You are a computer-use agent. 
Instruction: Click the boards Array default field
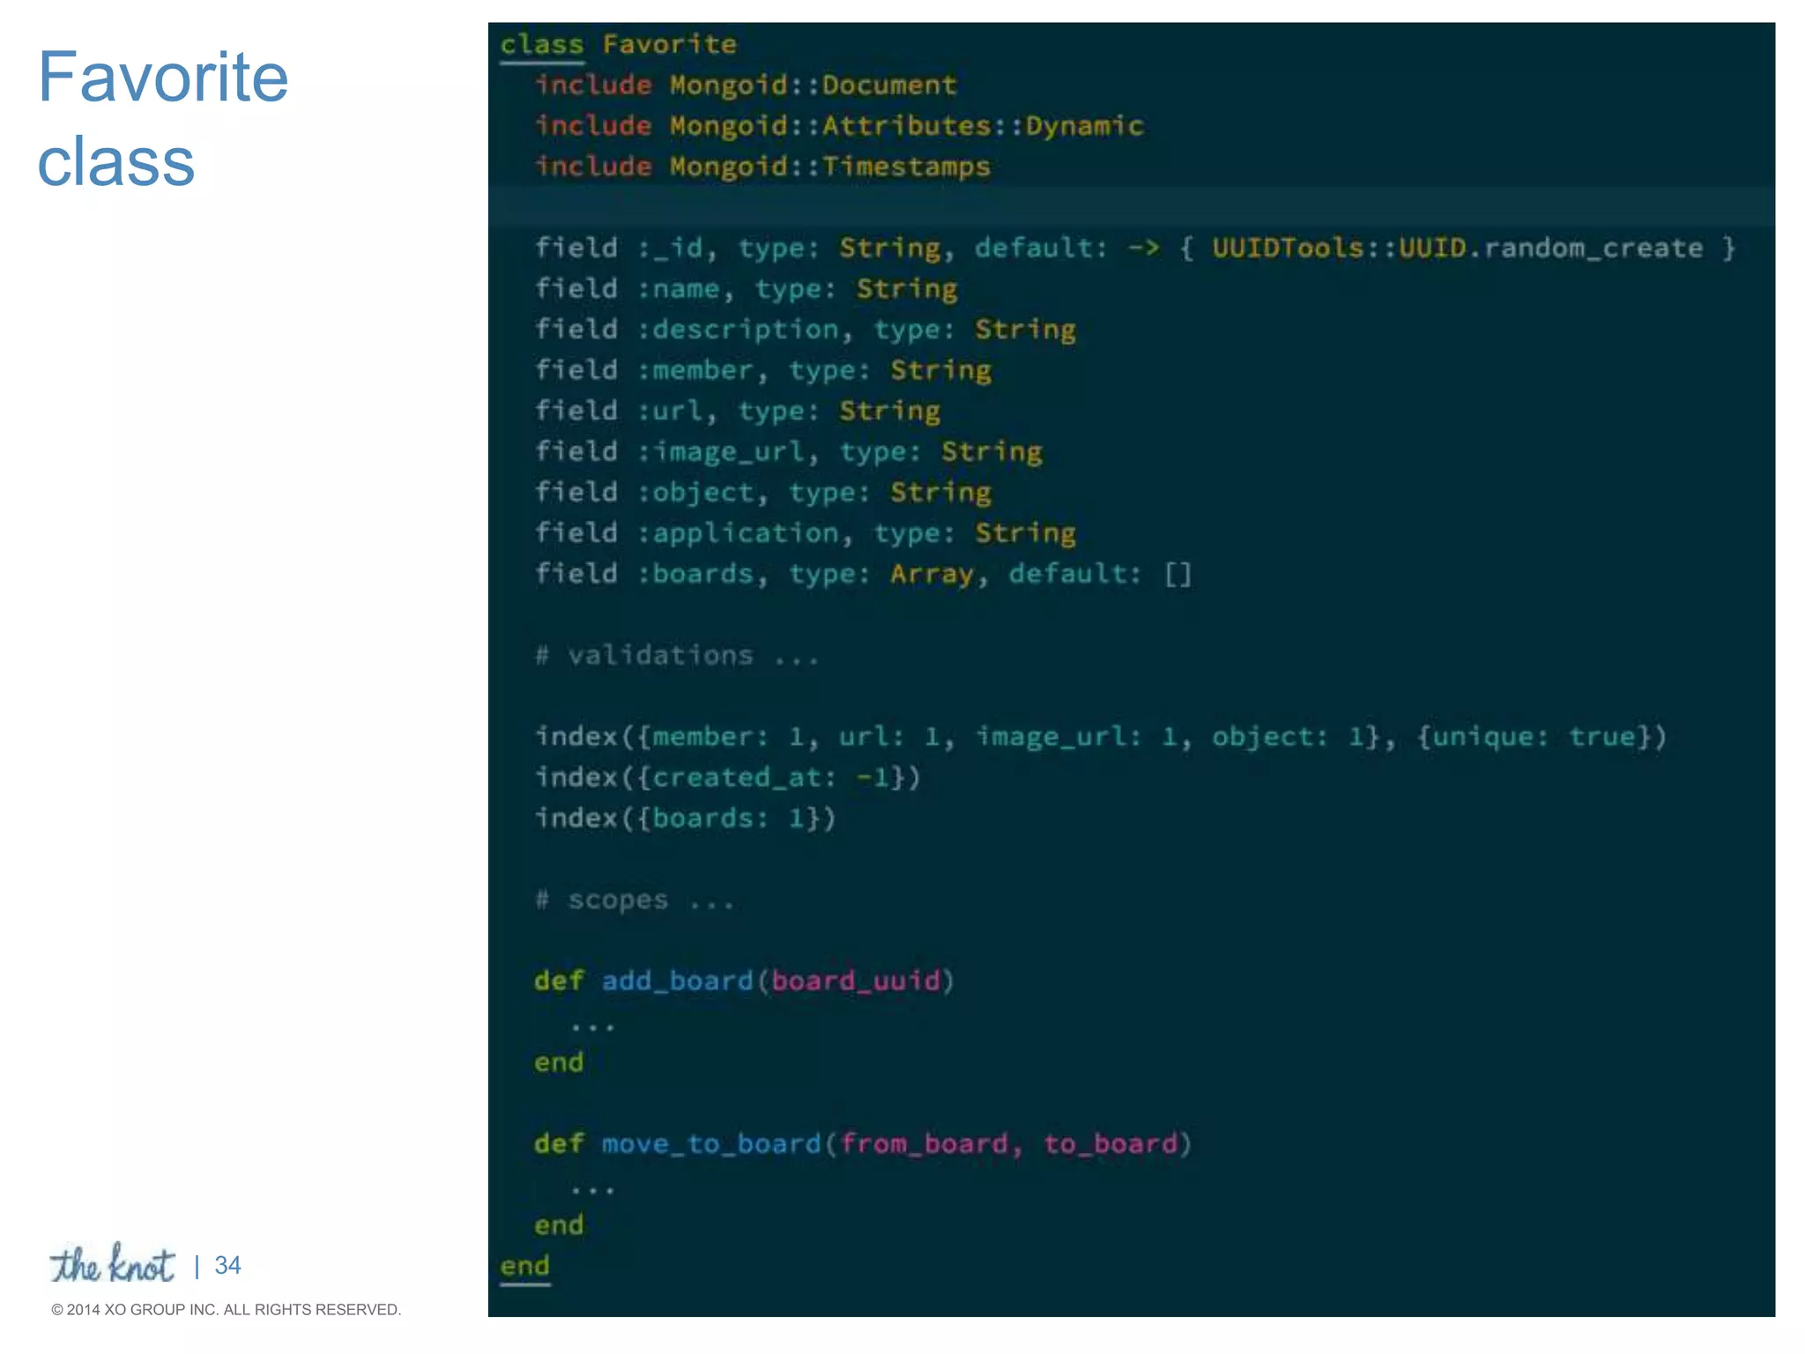(863, 574)
